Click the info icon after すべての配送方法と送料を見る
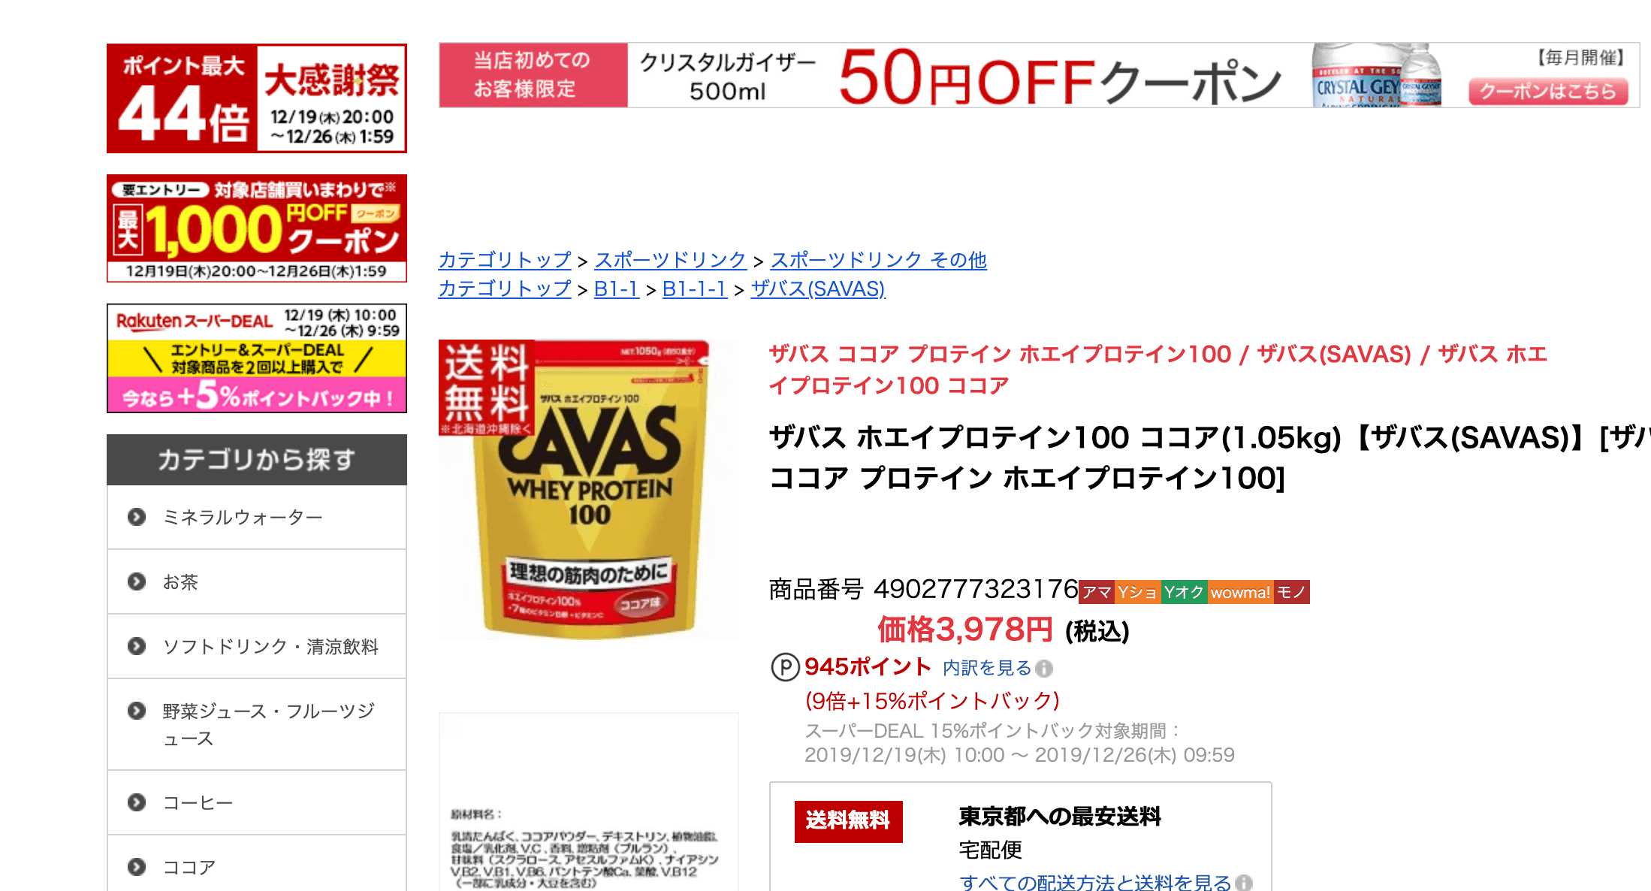 click(x=1244, y=883)
